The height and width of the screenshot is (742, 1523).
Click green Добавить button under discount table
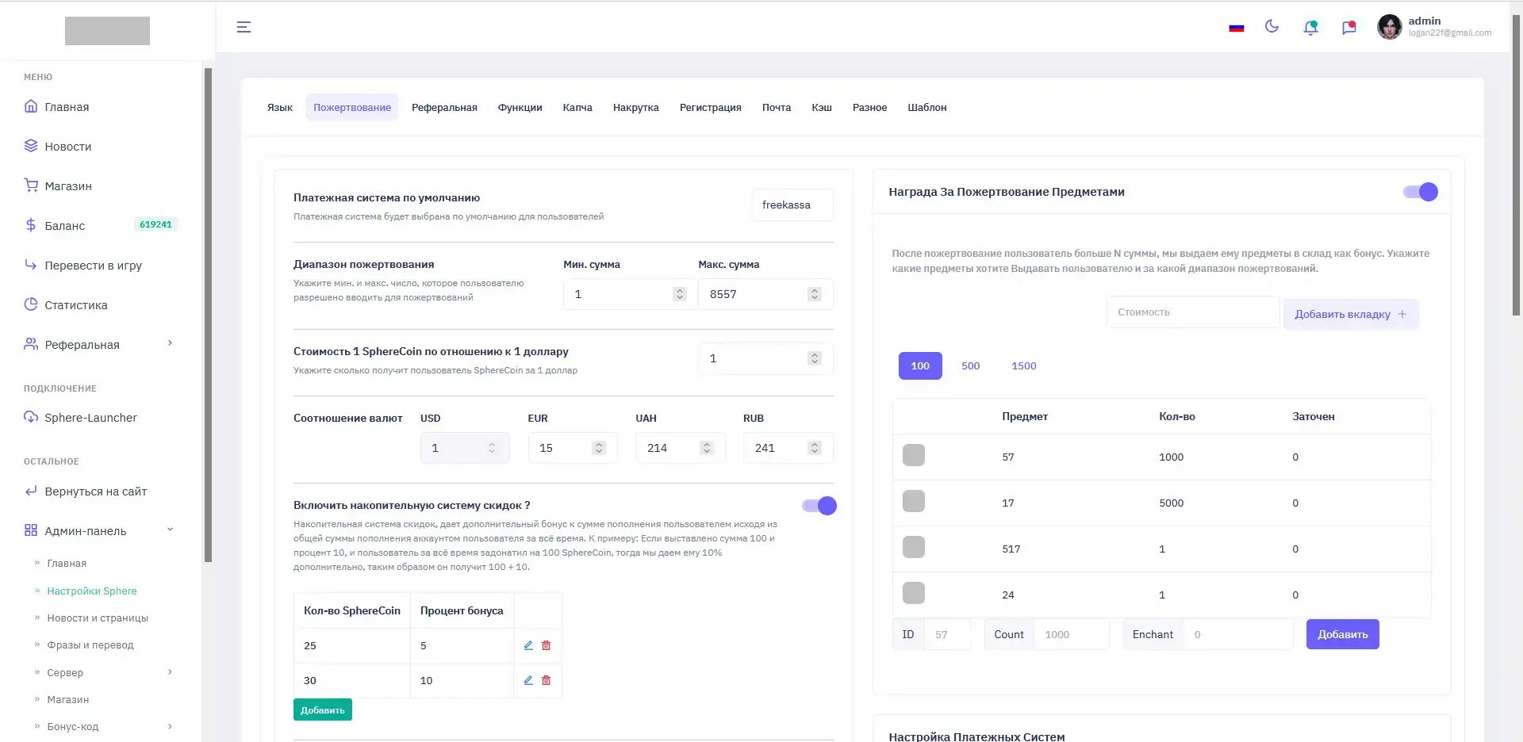[323, 709]
